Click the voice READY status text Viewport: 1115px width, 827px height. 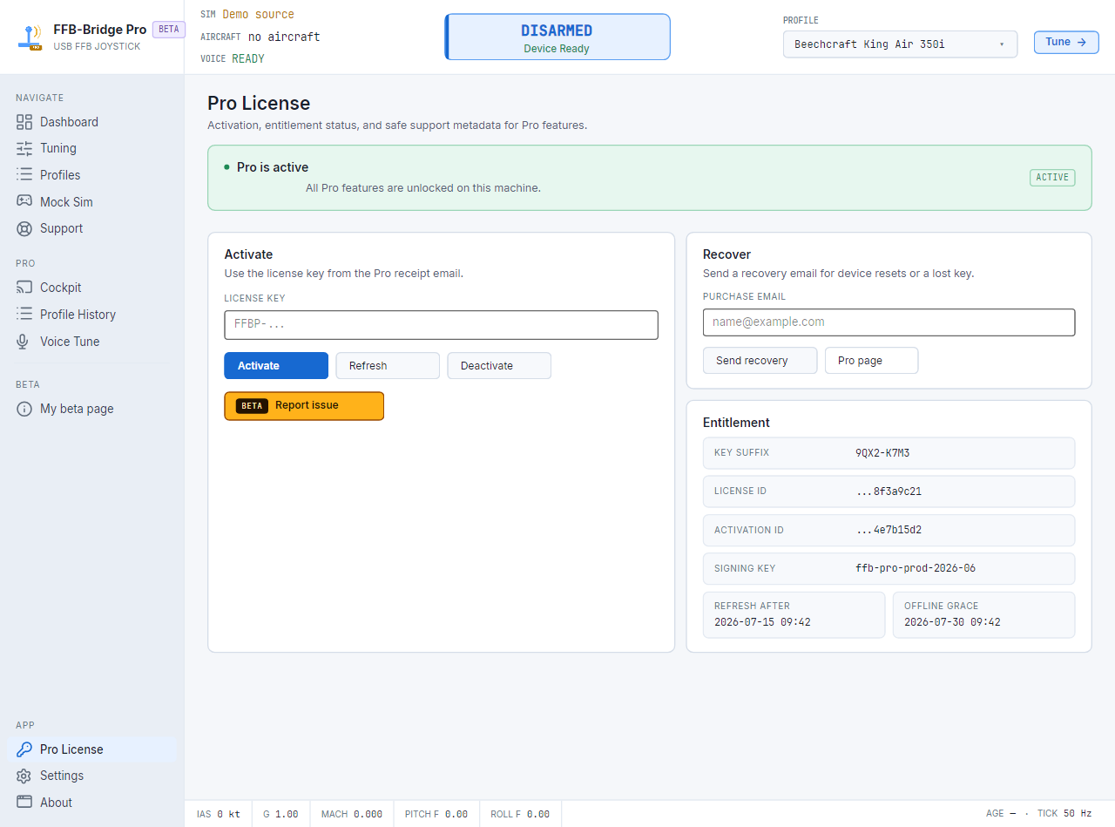(x=248, y=59)
